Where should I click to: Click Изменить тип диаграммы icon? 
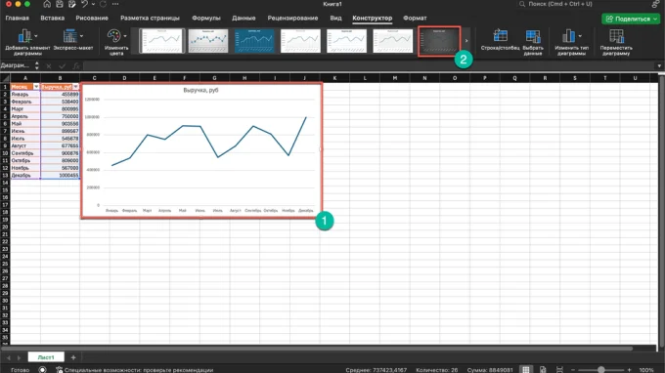point(568,36)
